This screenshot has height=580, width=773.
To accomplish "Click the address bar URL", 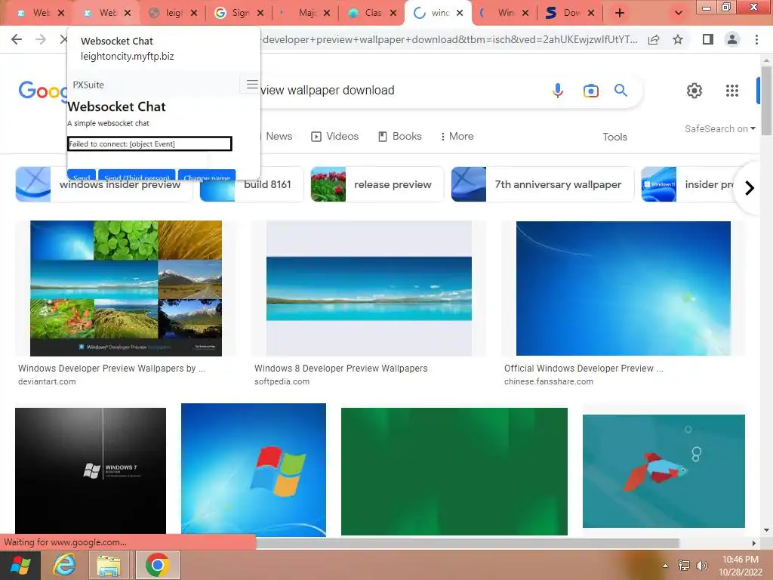I will tap(450, 39).
